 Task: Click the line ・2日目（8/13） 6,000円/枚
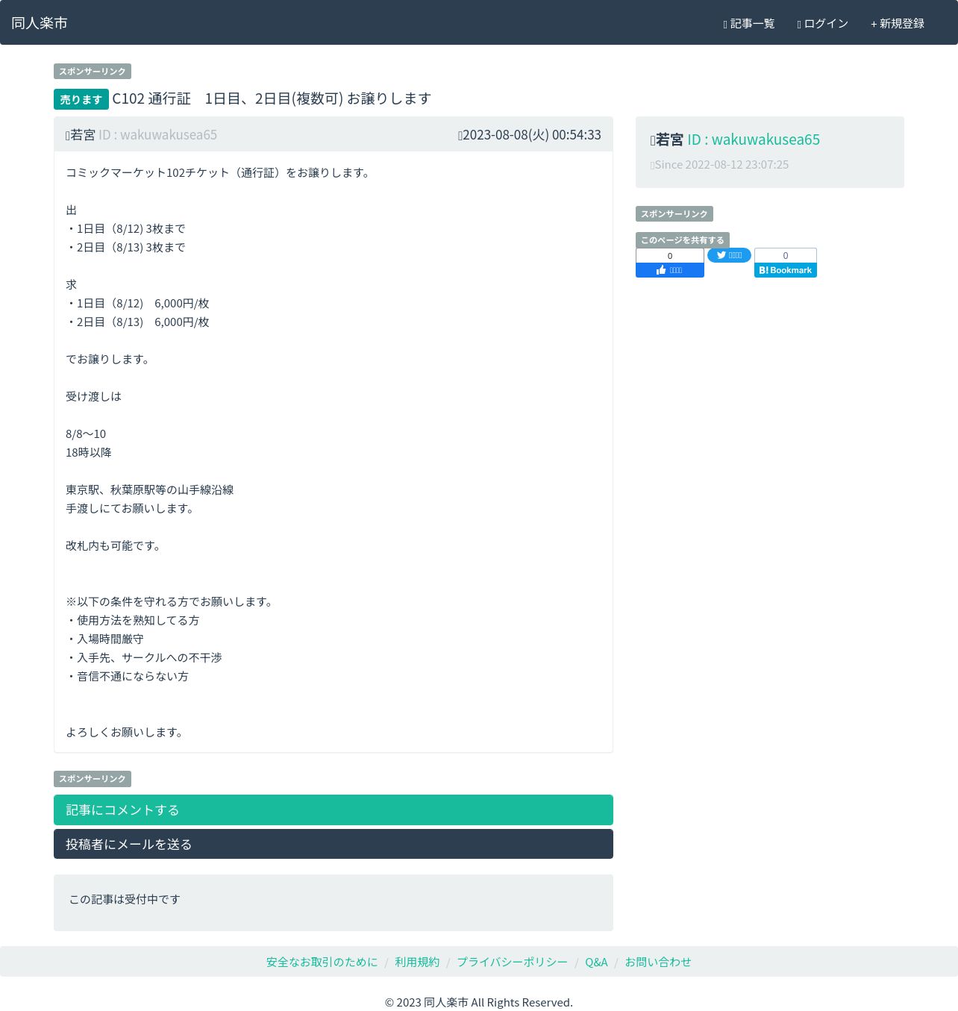(x=138, y=322)
